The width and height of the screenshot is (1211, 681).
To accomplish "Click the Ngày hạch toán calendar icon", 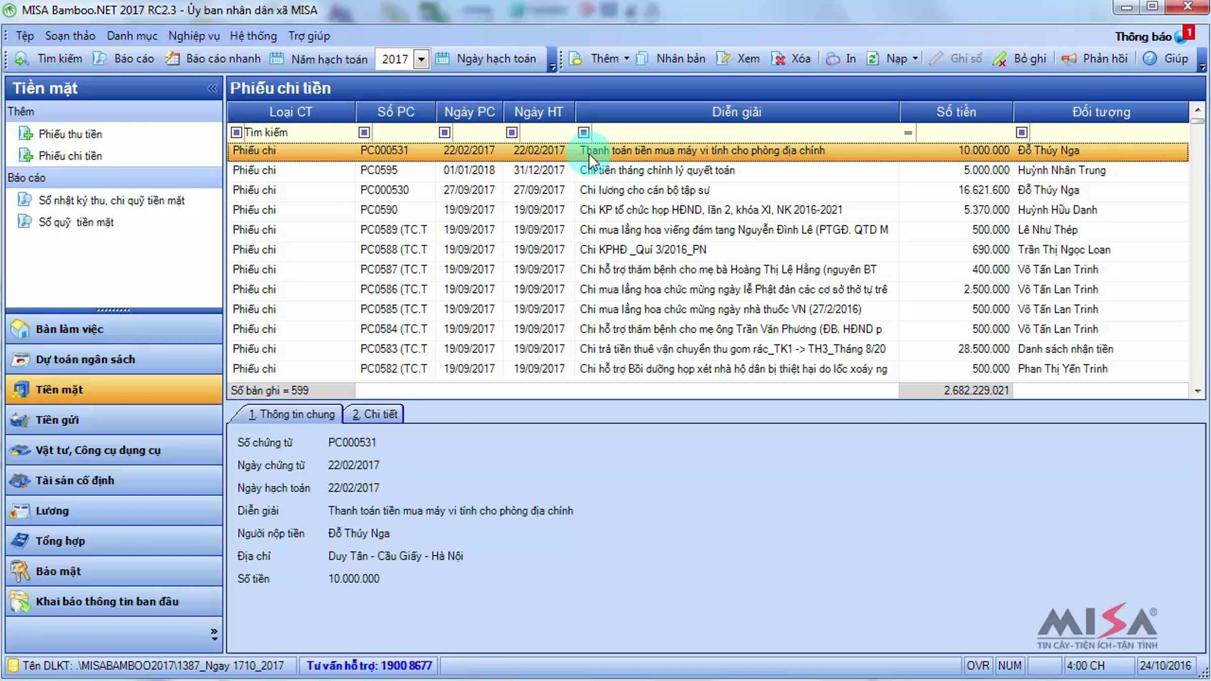I will pyautogui.click(x=442, y=59).
